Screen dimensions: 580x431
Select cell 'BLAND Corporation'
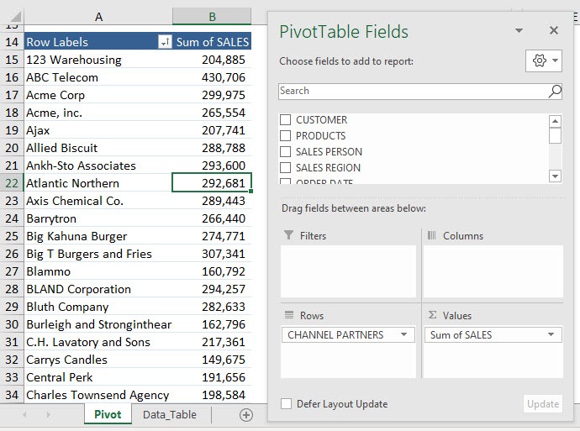(x=98, y=289)
